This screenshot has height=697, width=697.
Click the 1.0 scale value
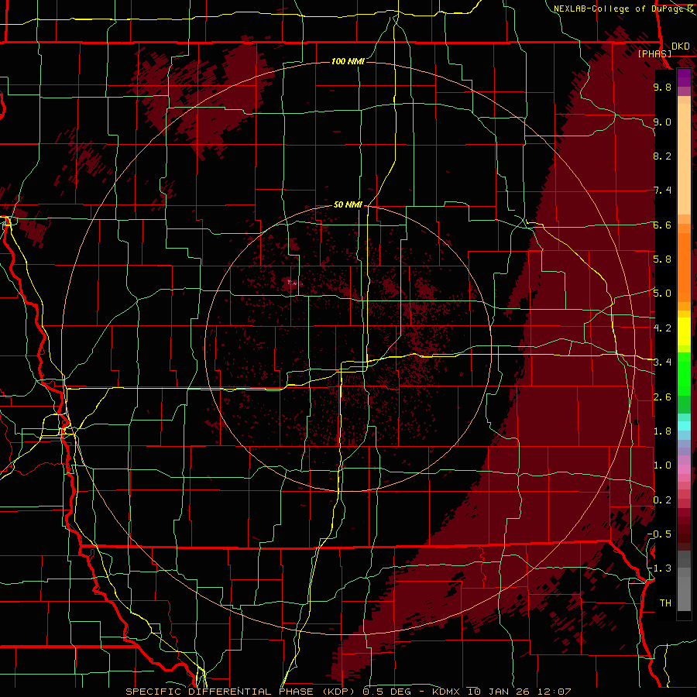pyautogui.click(x=662, y=465)
